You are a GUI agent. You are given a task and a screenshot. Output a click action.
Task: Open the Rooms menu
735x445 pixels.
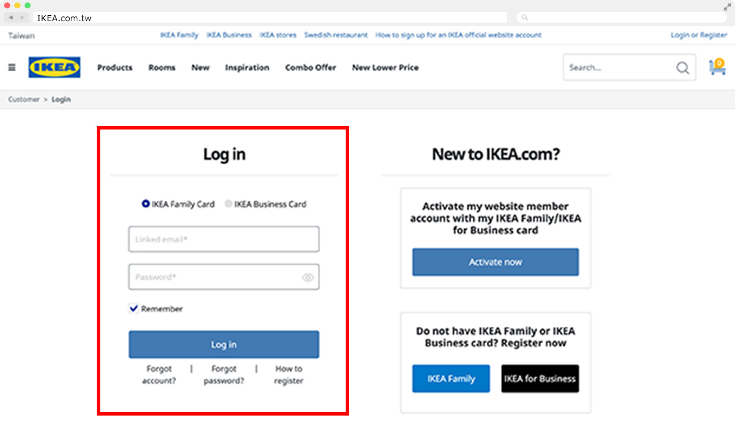click(162, 68)
